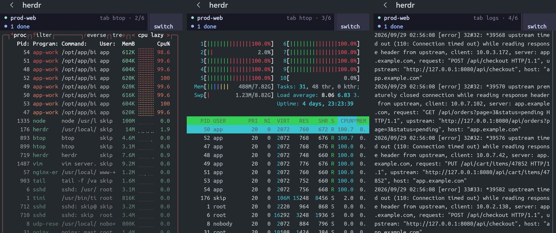
Task: Click the CPU 2 usage meter at 2.0%
Action: (x=237, y=52)
